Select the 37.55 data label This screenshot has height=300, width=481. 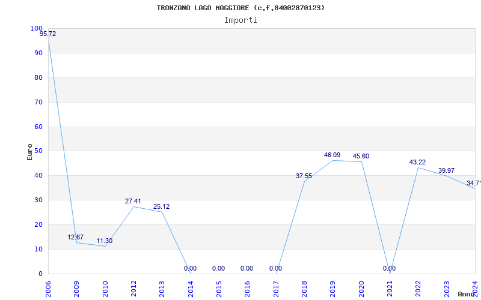tap(304, 176)
